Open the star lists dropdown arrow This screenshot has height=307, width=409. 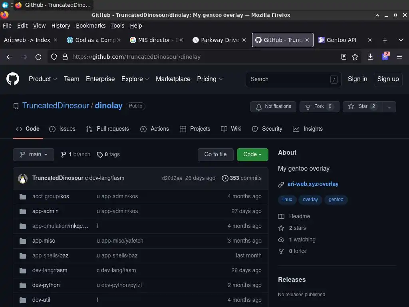[389, 107]
